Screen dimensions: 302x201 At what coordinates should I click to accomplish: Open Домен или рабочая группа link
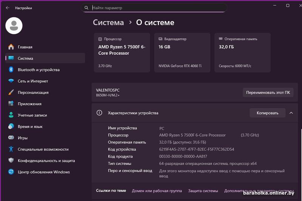157,190
